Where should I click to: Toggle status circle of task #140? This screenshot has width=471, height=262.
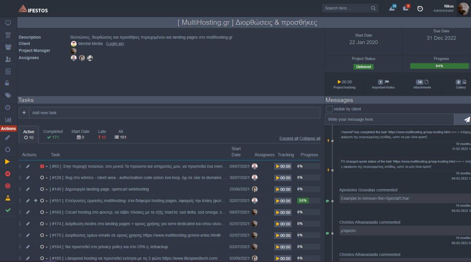point(42,189)
